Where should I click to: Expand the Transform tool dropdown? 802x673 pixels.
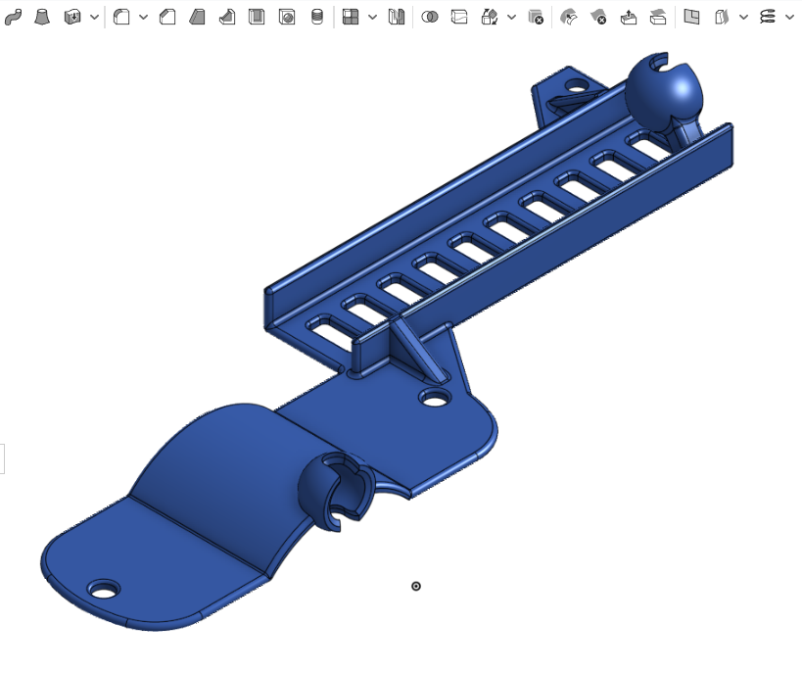[x=511, y=18]
